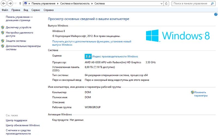
Task: Click shield icon next to Дополнительные параметры системы
Action: 3,46
